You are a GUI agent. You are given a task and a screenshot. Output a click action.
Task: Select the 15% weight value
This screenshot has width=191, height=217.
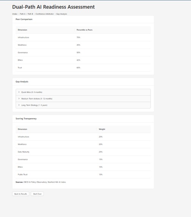coord(100,159)
